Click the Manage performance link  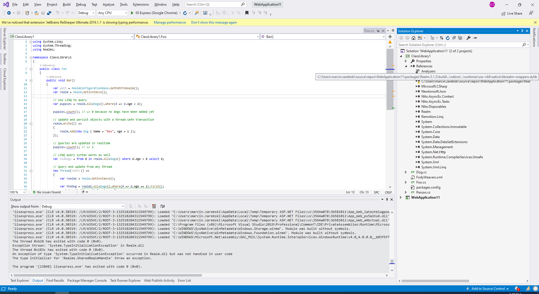(x=170, y=22)
